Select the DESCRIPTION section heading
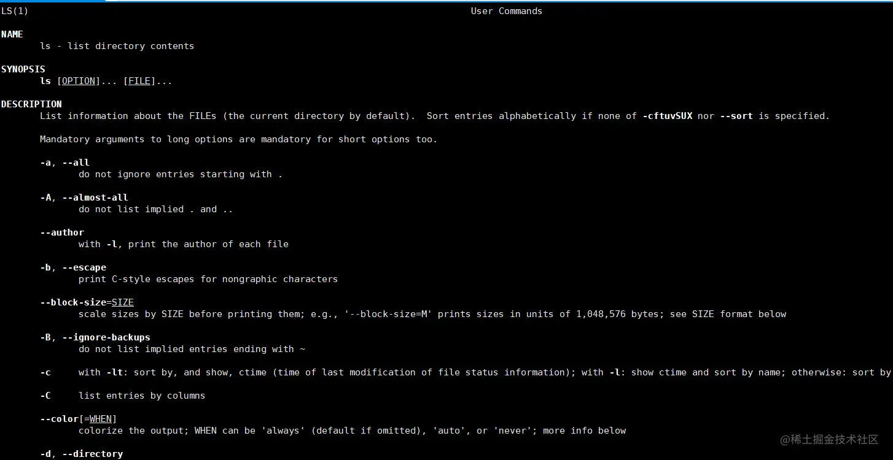The height and width of the screenshot is (460, 893). click(31, 104)
